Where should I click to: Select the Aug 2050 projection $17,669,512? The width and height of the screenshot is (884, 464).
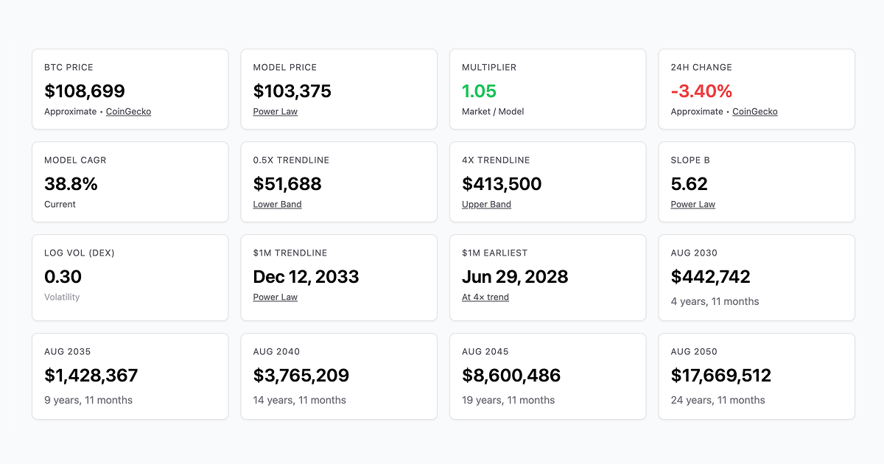point(720,376)
